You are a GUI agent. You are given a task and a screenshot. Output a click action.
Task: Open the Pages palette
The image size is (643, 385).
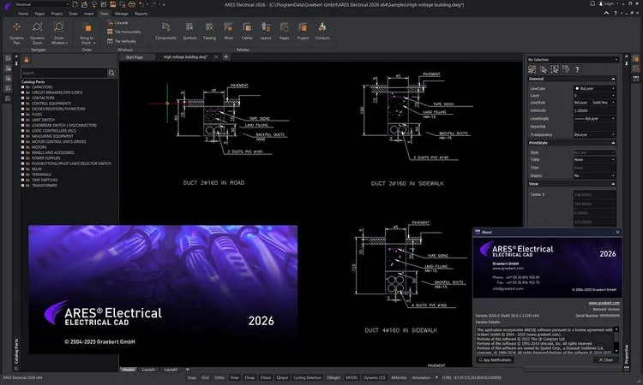point(284,32)
